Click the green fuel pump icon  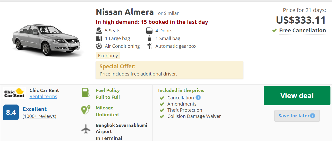(86, 92)
